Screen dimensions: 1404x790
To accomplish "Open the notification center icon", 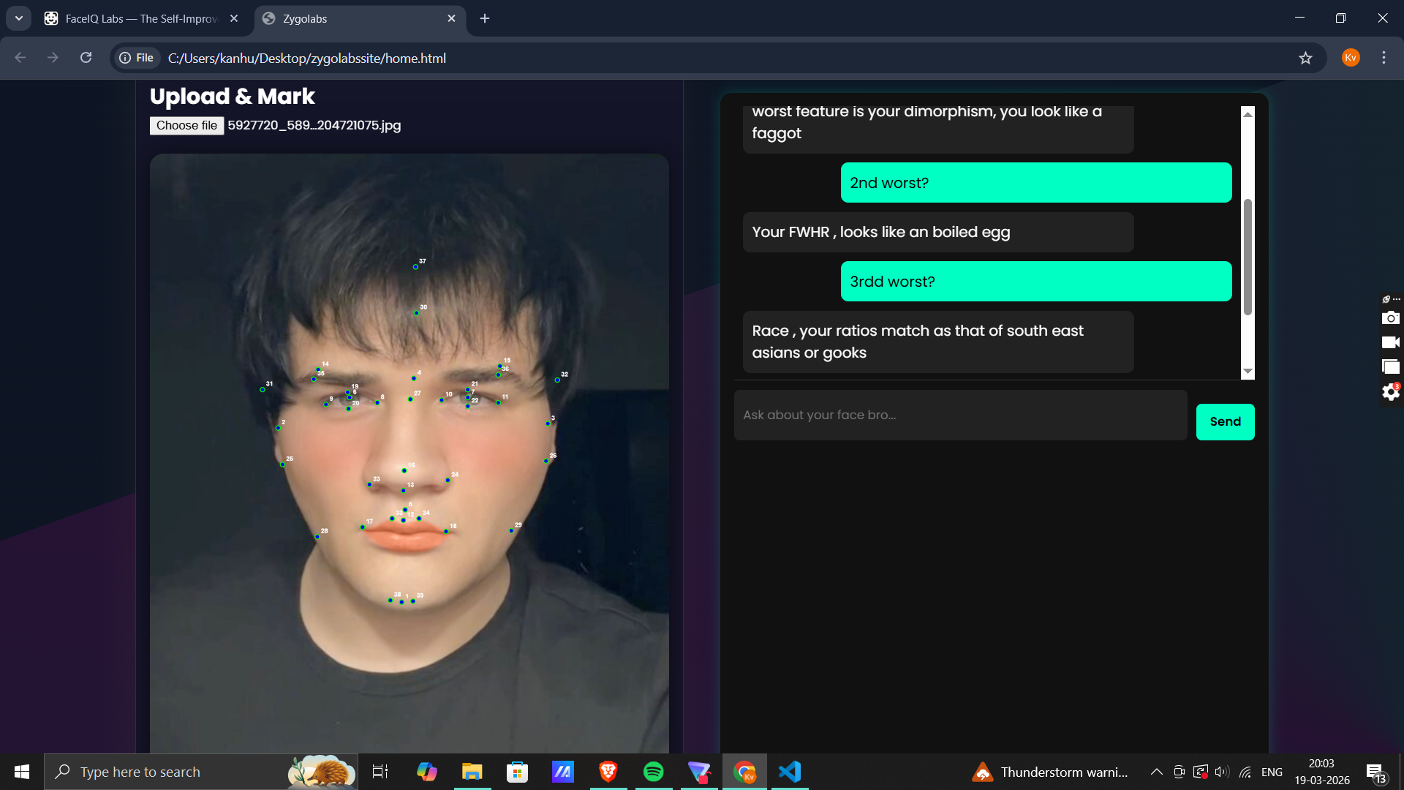I will point(1375,772).
